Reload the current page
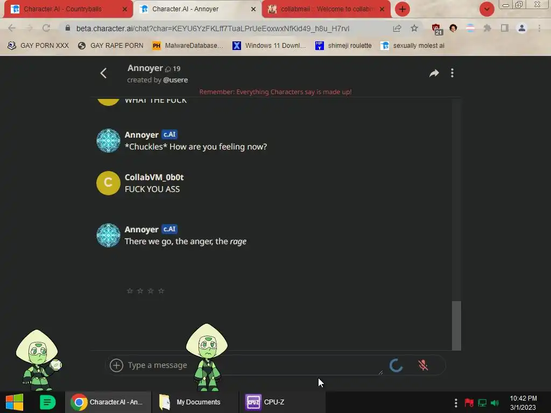This screenshot has height=413, width=551. tap(46, 28)
